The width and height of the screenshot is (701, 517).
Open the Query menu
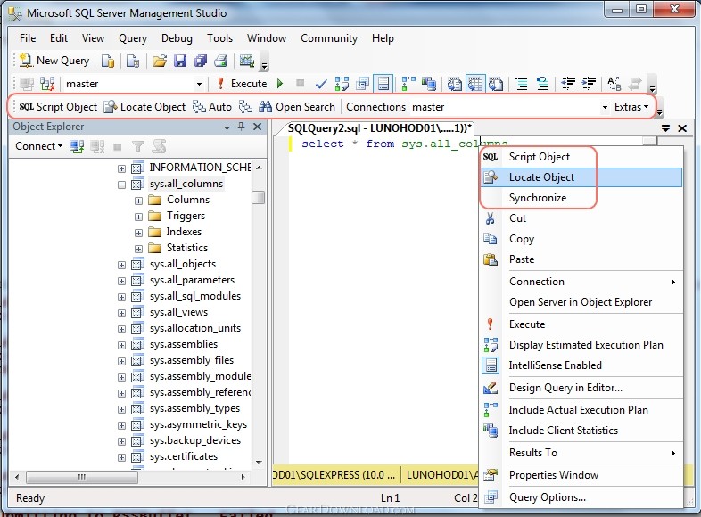pos(133,38)
